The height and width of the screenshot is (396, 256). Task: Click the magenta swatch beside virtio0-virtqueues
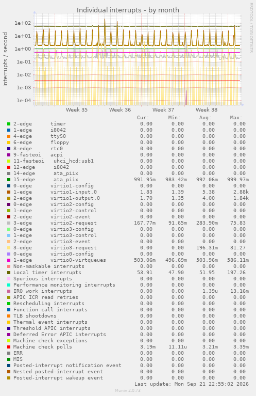point(9,260)
